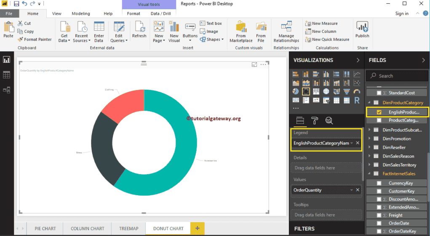Collapse the DimProductCategory table
Image resolution: width=430 pixels, height=236 pixels.
coord(369,102)
